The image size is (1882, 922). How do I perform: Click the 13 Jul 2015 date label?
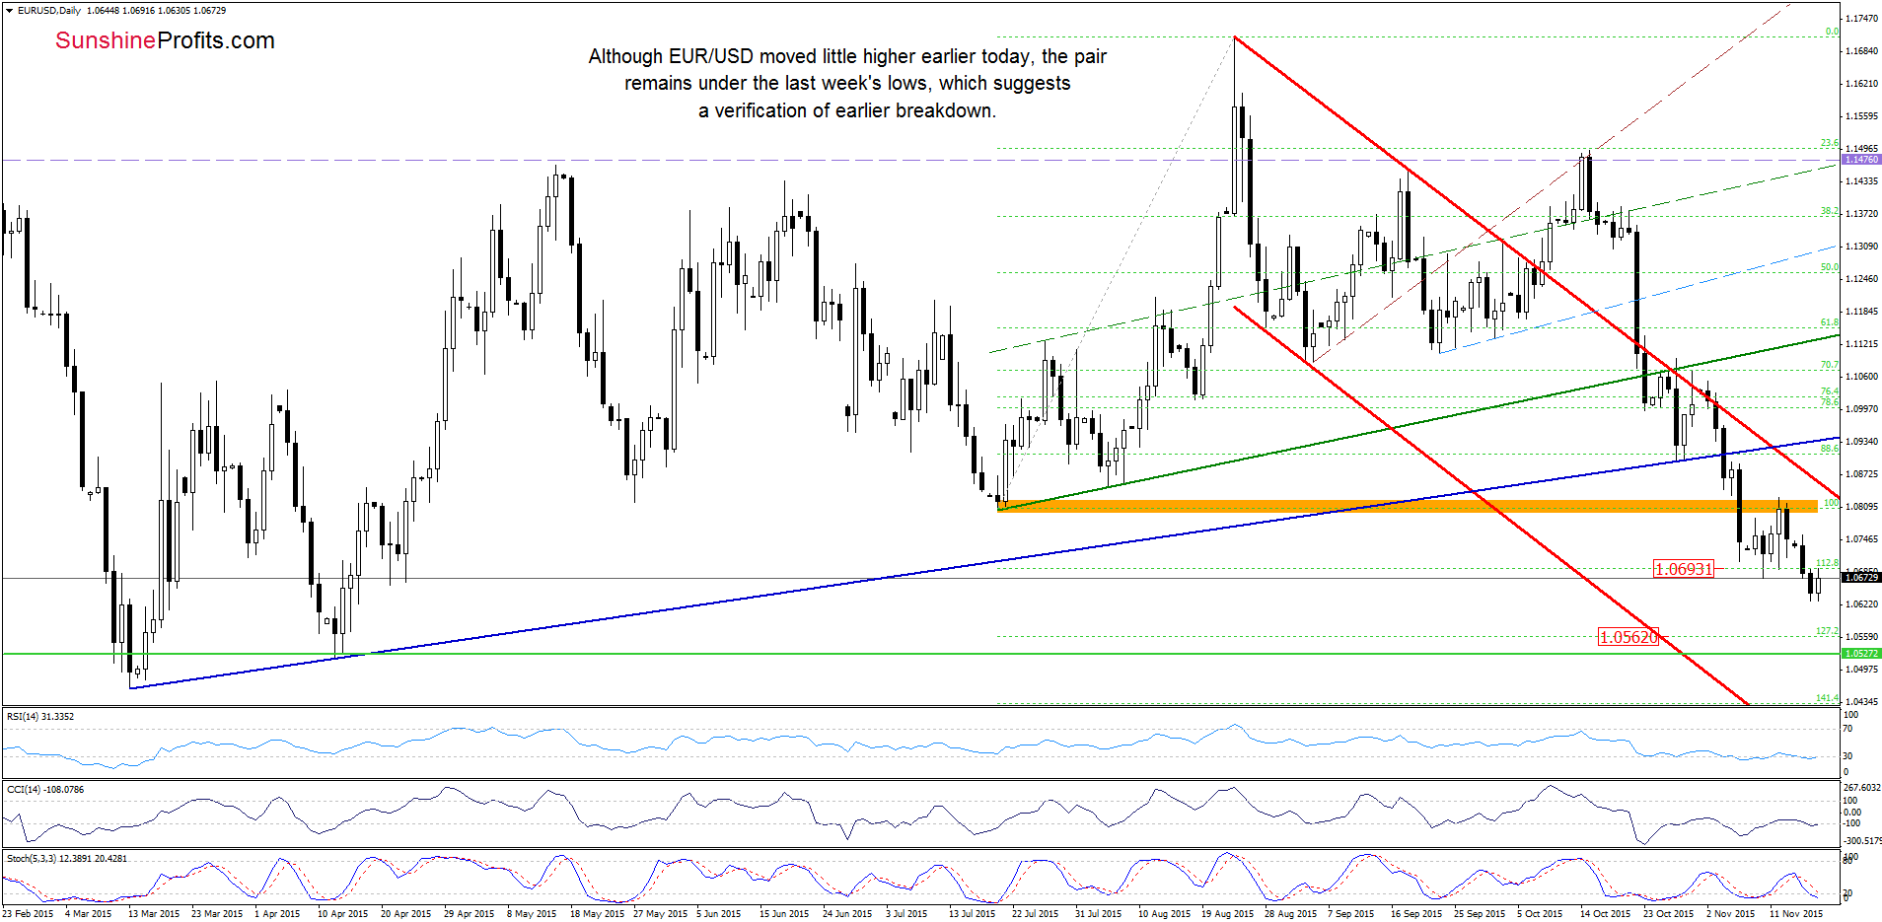(x=973, y=914)
